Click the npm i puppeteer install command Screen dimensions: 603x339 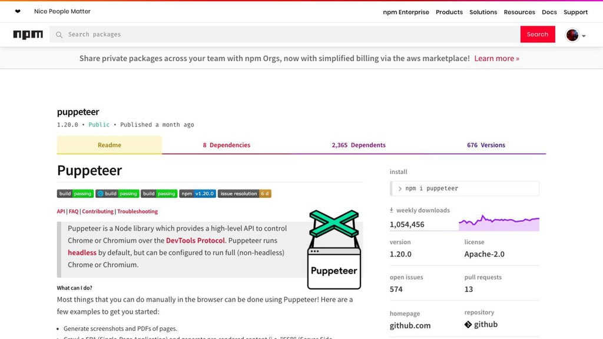464,188
